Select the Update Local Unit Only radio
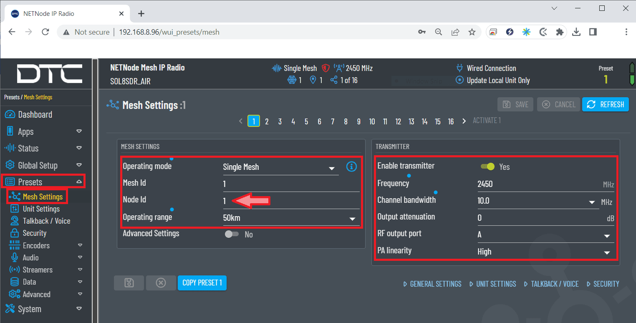 (x=459, y=80)
